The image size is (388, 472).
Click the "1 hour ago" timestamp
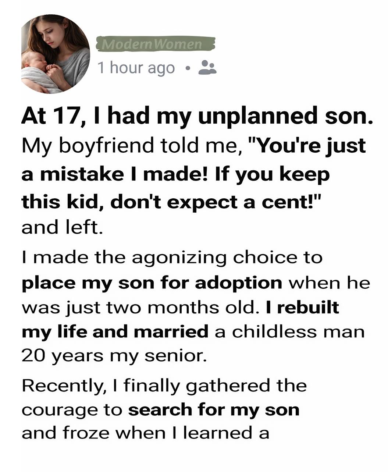coord(136,68)
